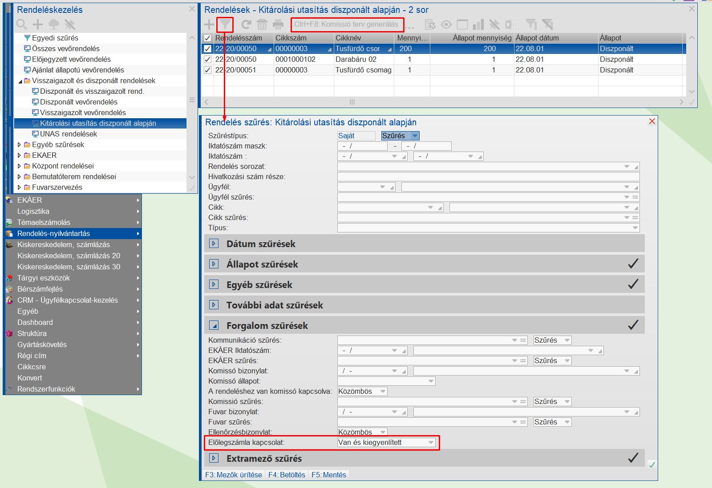Uncheck the row checkbox for Tusfürdő csomag
Image resolution: width=712 pixels, height=488 pixels.
(207, 70)
